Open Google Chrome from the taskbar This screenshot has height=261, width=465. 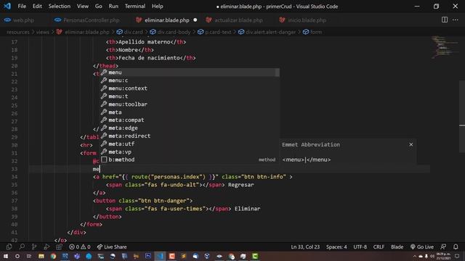53,256
